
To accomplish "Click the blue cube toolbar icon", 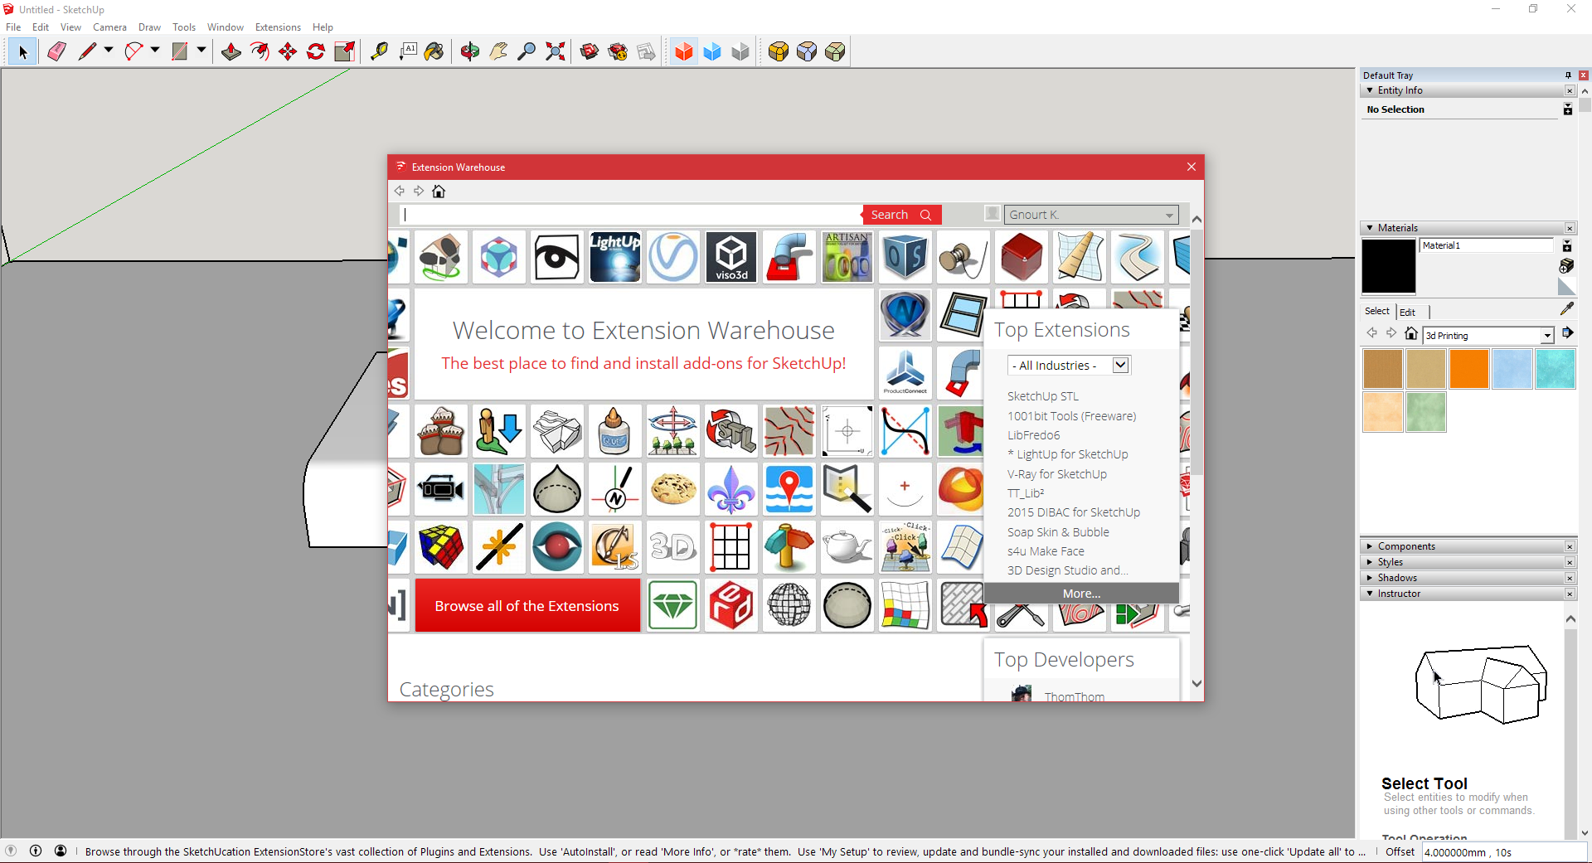I will (712, 52).
